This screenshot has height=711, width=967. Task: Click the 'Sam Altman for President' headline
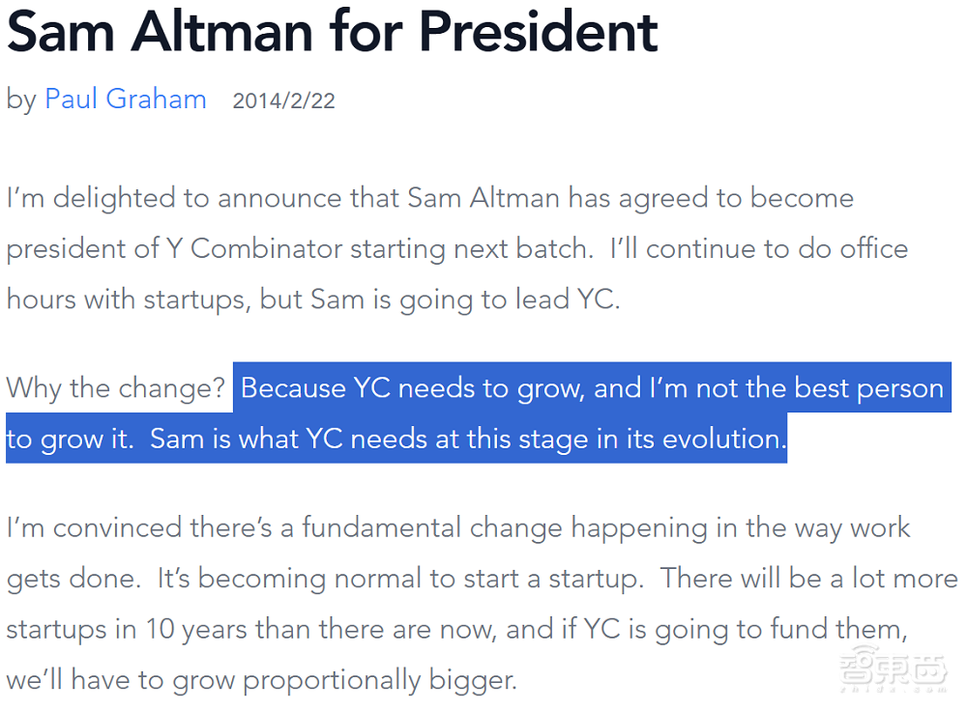tap(333, 31)
